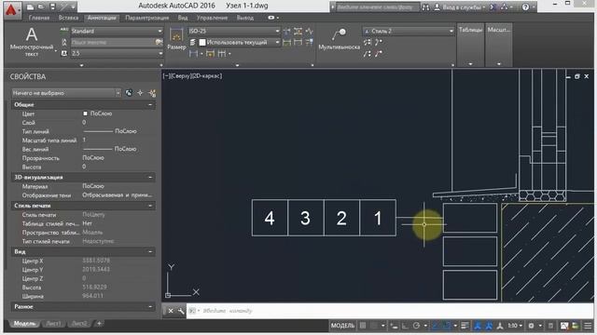
Task: Open the Лист2 layout tab
Action: pyautogui.click(x=79, y=324)
